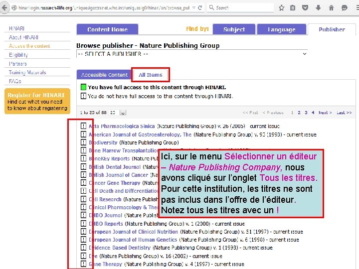Viewport: 359px width, 269px height.
Task: Open British Dental Journal link
Action: (115, 167)
